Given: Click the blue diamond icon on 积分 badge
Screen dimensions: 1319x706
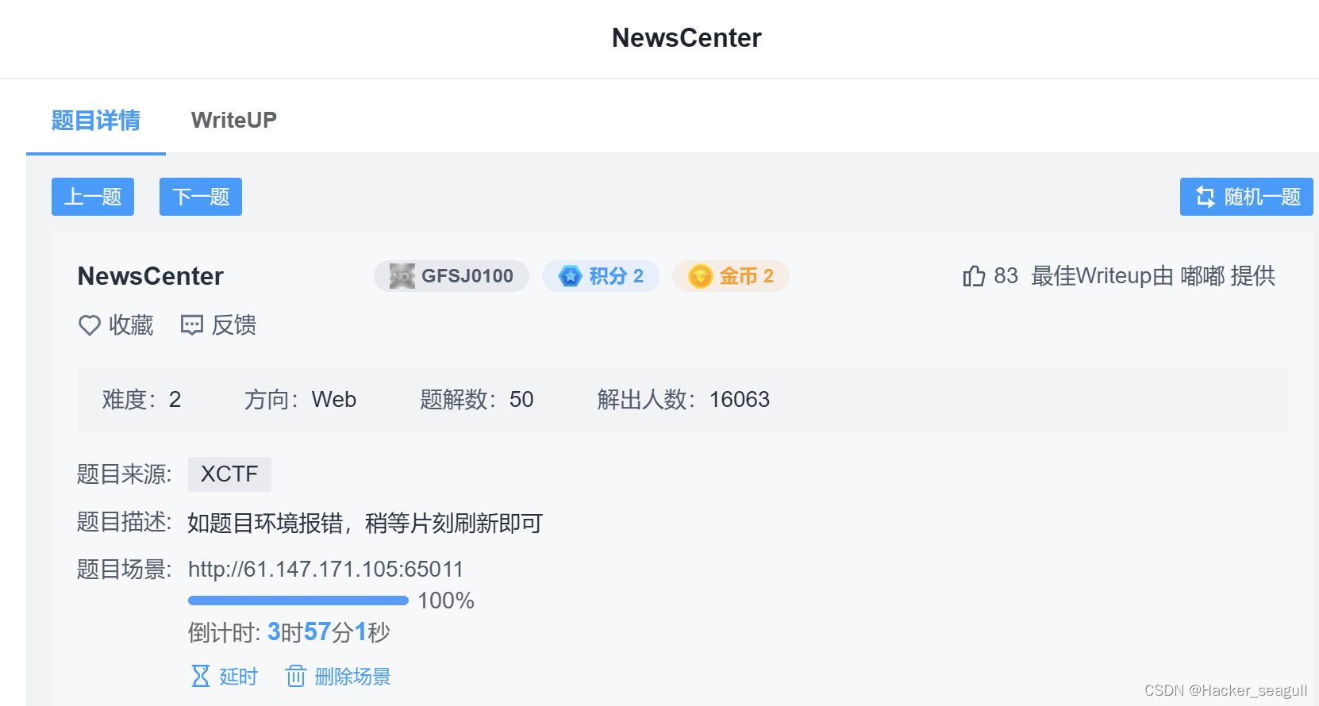Looking at the screenshot, I should coord(569,275).
